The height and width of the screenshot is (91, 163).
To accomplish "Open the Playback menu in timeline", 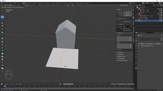I will tap(7, 84).
